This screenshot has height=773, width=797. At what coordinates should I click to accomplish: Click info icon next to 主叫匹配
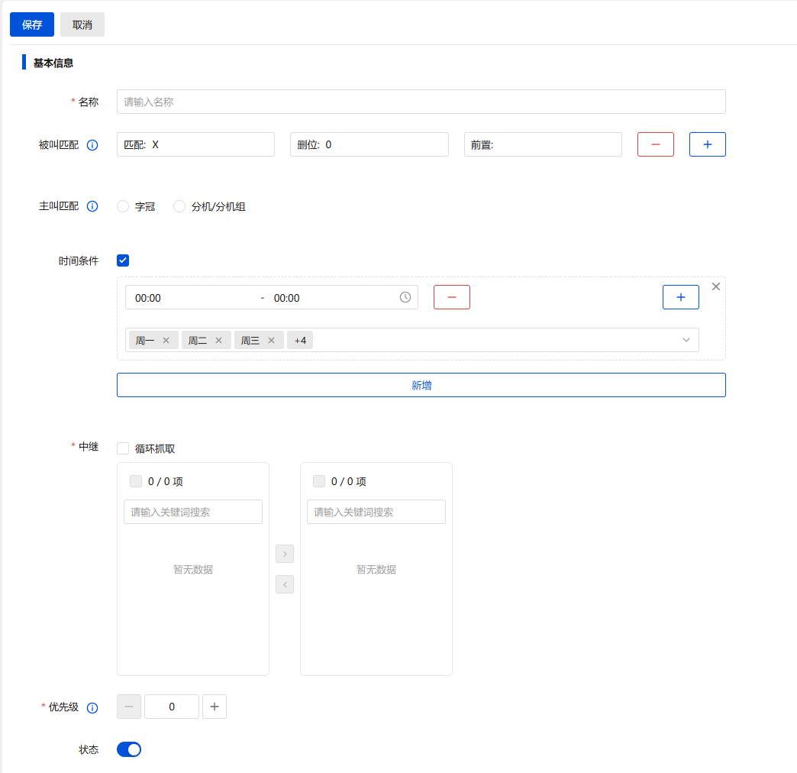pyautogui.click(x=92, y=206)
